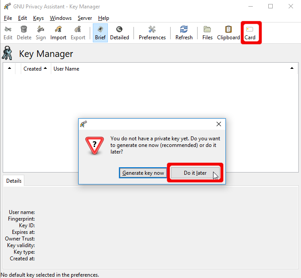Switch to Detailed view in toolbar

(x=119, y=33)
